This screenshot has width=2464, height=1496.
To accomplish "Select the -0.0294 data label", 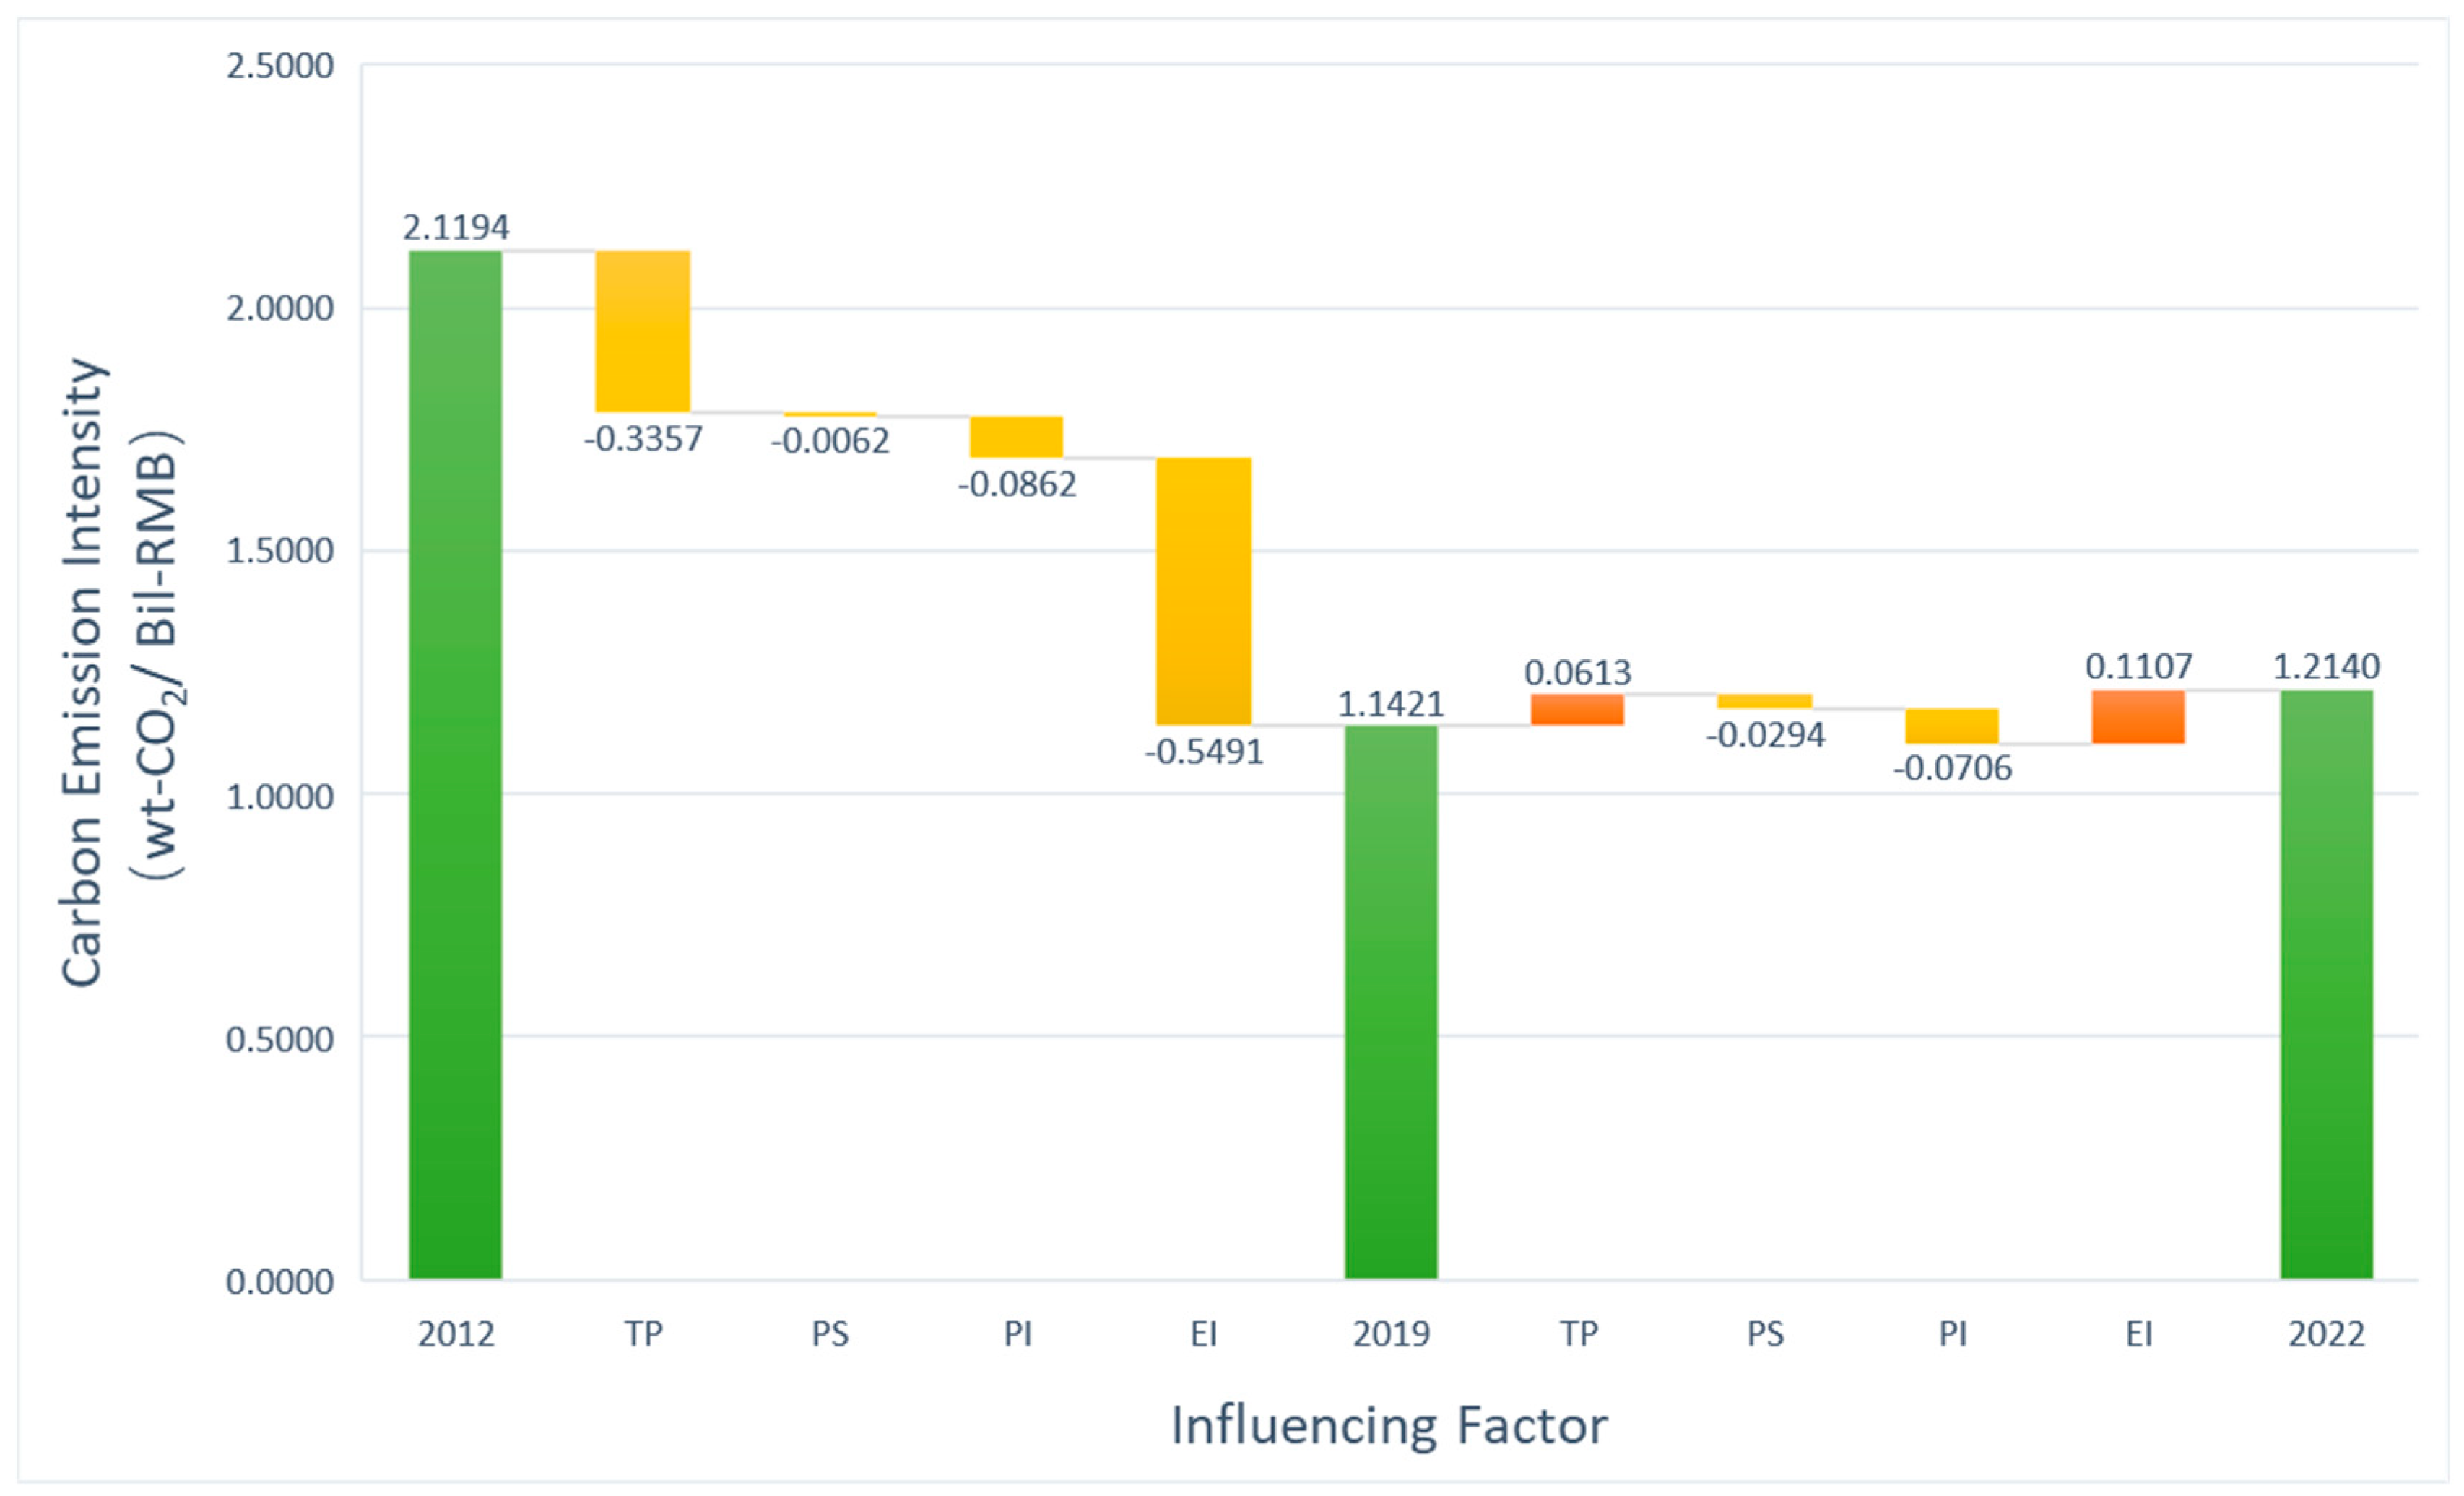I will point(1765,736).
